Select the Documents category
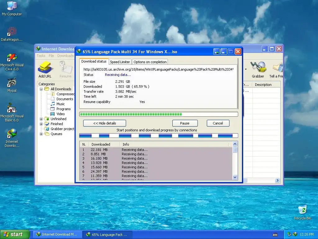 tap(62, 99)
